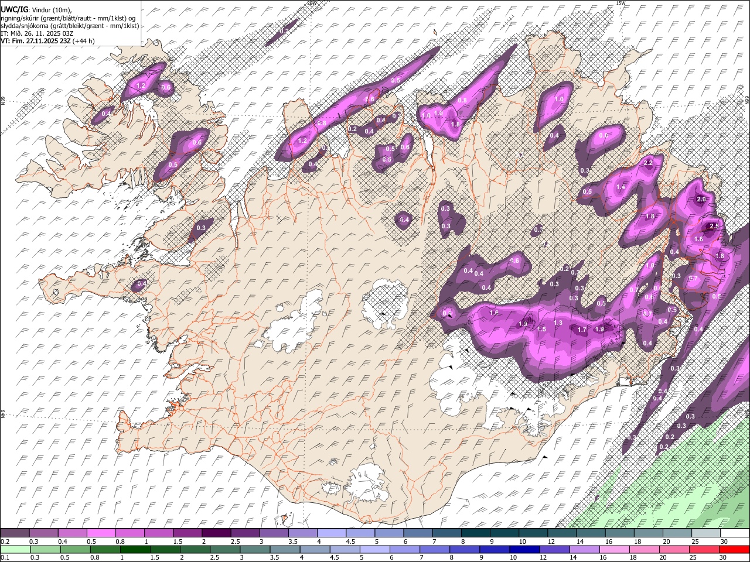
Task: Click the "1.3" snowfall value on the map
Action: point(558,323)
